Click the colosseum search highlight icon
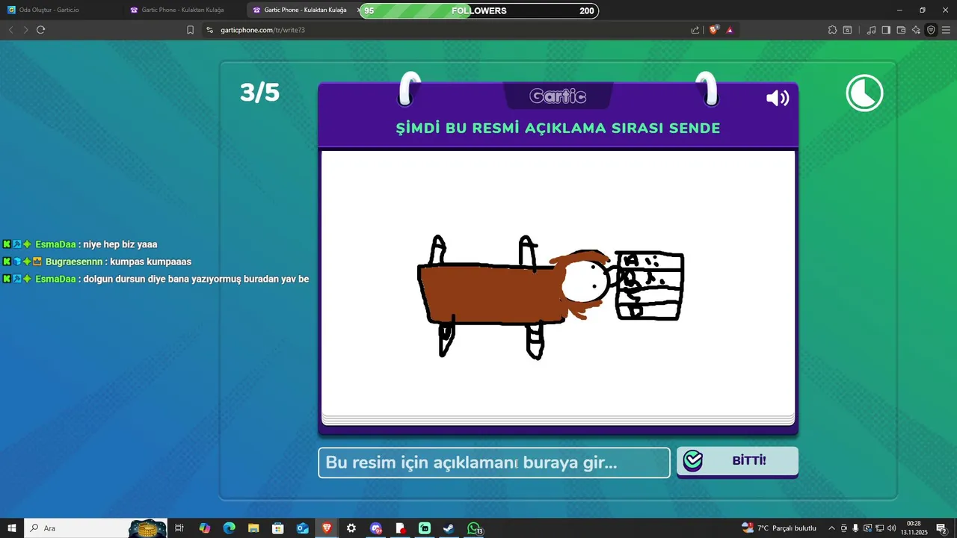 [147, 528]
